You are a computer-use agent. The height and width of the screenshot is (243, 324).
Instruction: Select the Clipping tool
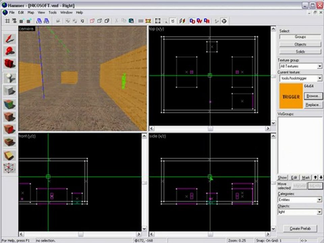pos(10,155)
